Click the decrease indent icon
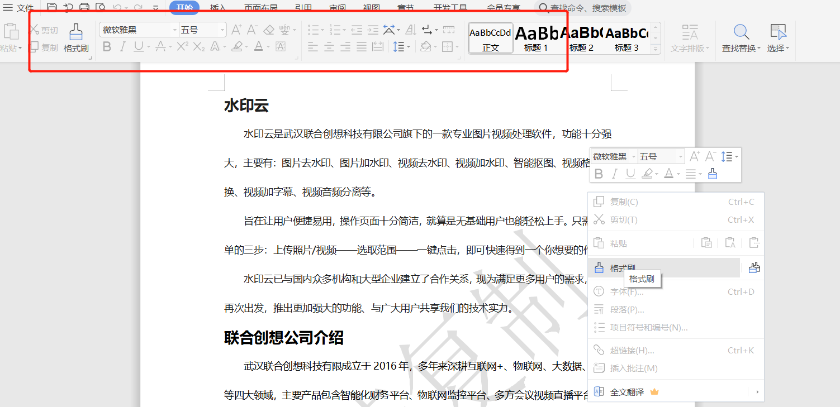This screenshot has height=407, width=840. click(357, 30)
